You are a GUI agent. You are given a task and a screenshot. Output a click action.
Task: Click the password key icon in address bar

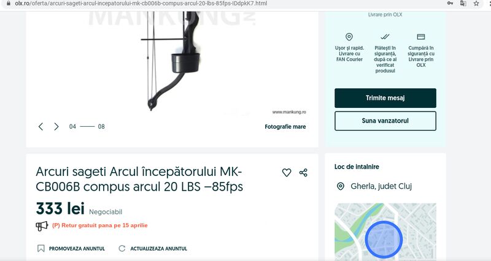450,4
